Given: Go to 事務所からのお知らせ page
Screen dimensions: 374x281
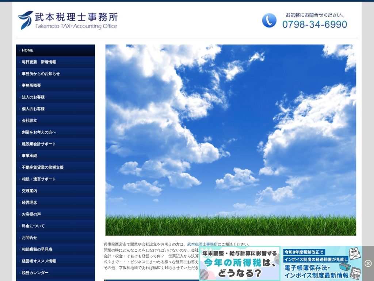Looking at the screenshot, I should (56, 74).
